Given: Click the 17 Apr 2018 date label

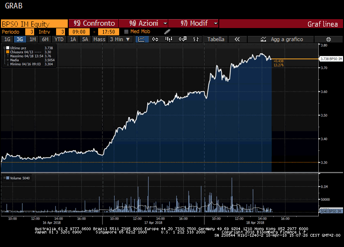Looking at the screenshot, I should coord(153,223).
